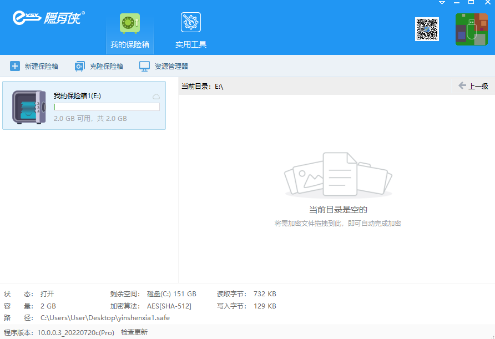Viewport: 495px width, 339px height.
Task: Open the USB user avatar in the header
Action: (x=471, y=29)
